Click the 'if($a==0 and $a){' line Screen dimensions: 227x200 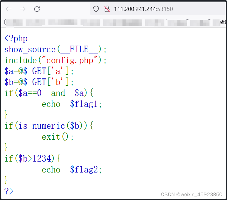49,93
